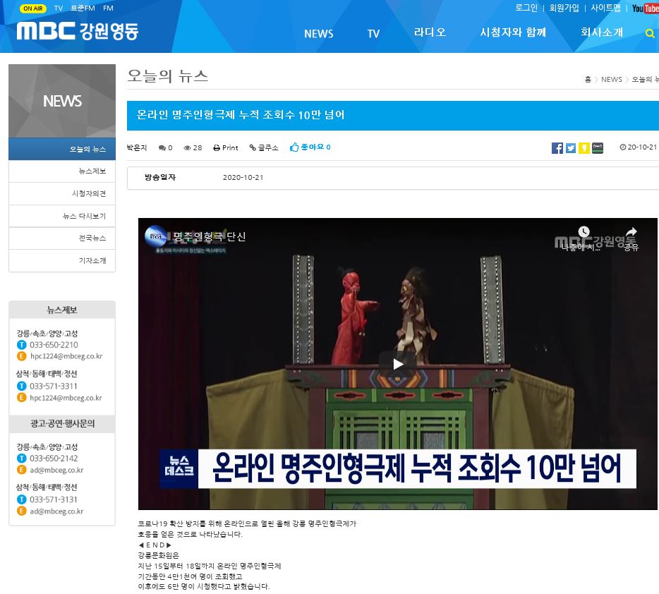Open the 라디오 main menu
Image resolution: width=659 pixels, height=594 pixels.
[x=430, y=32]
